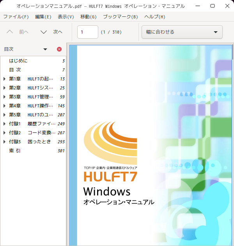Click the page count text (1 / 310)

[111, 32]
